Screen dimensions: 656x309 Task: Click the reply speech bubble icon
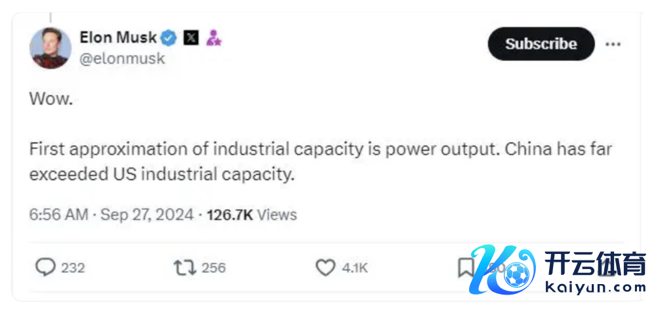pos(45,268)
